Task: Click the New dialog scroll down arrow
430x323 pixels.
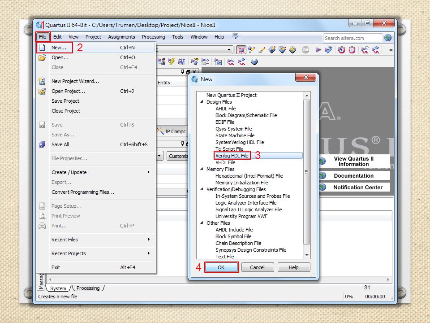Action: tap(306, 255)
